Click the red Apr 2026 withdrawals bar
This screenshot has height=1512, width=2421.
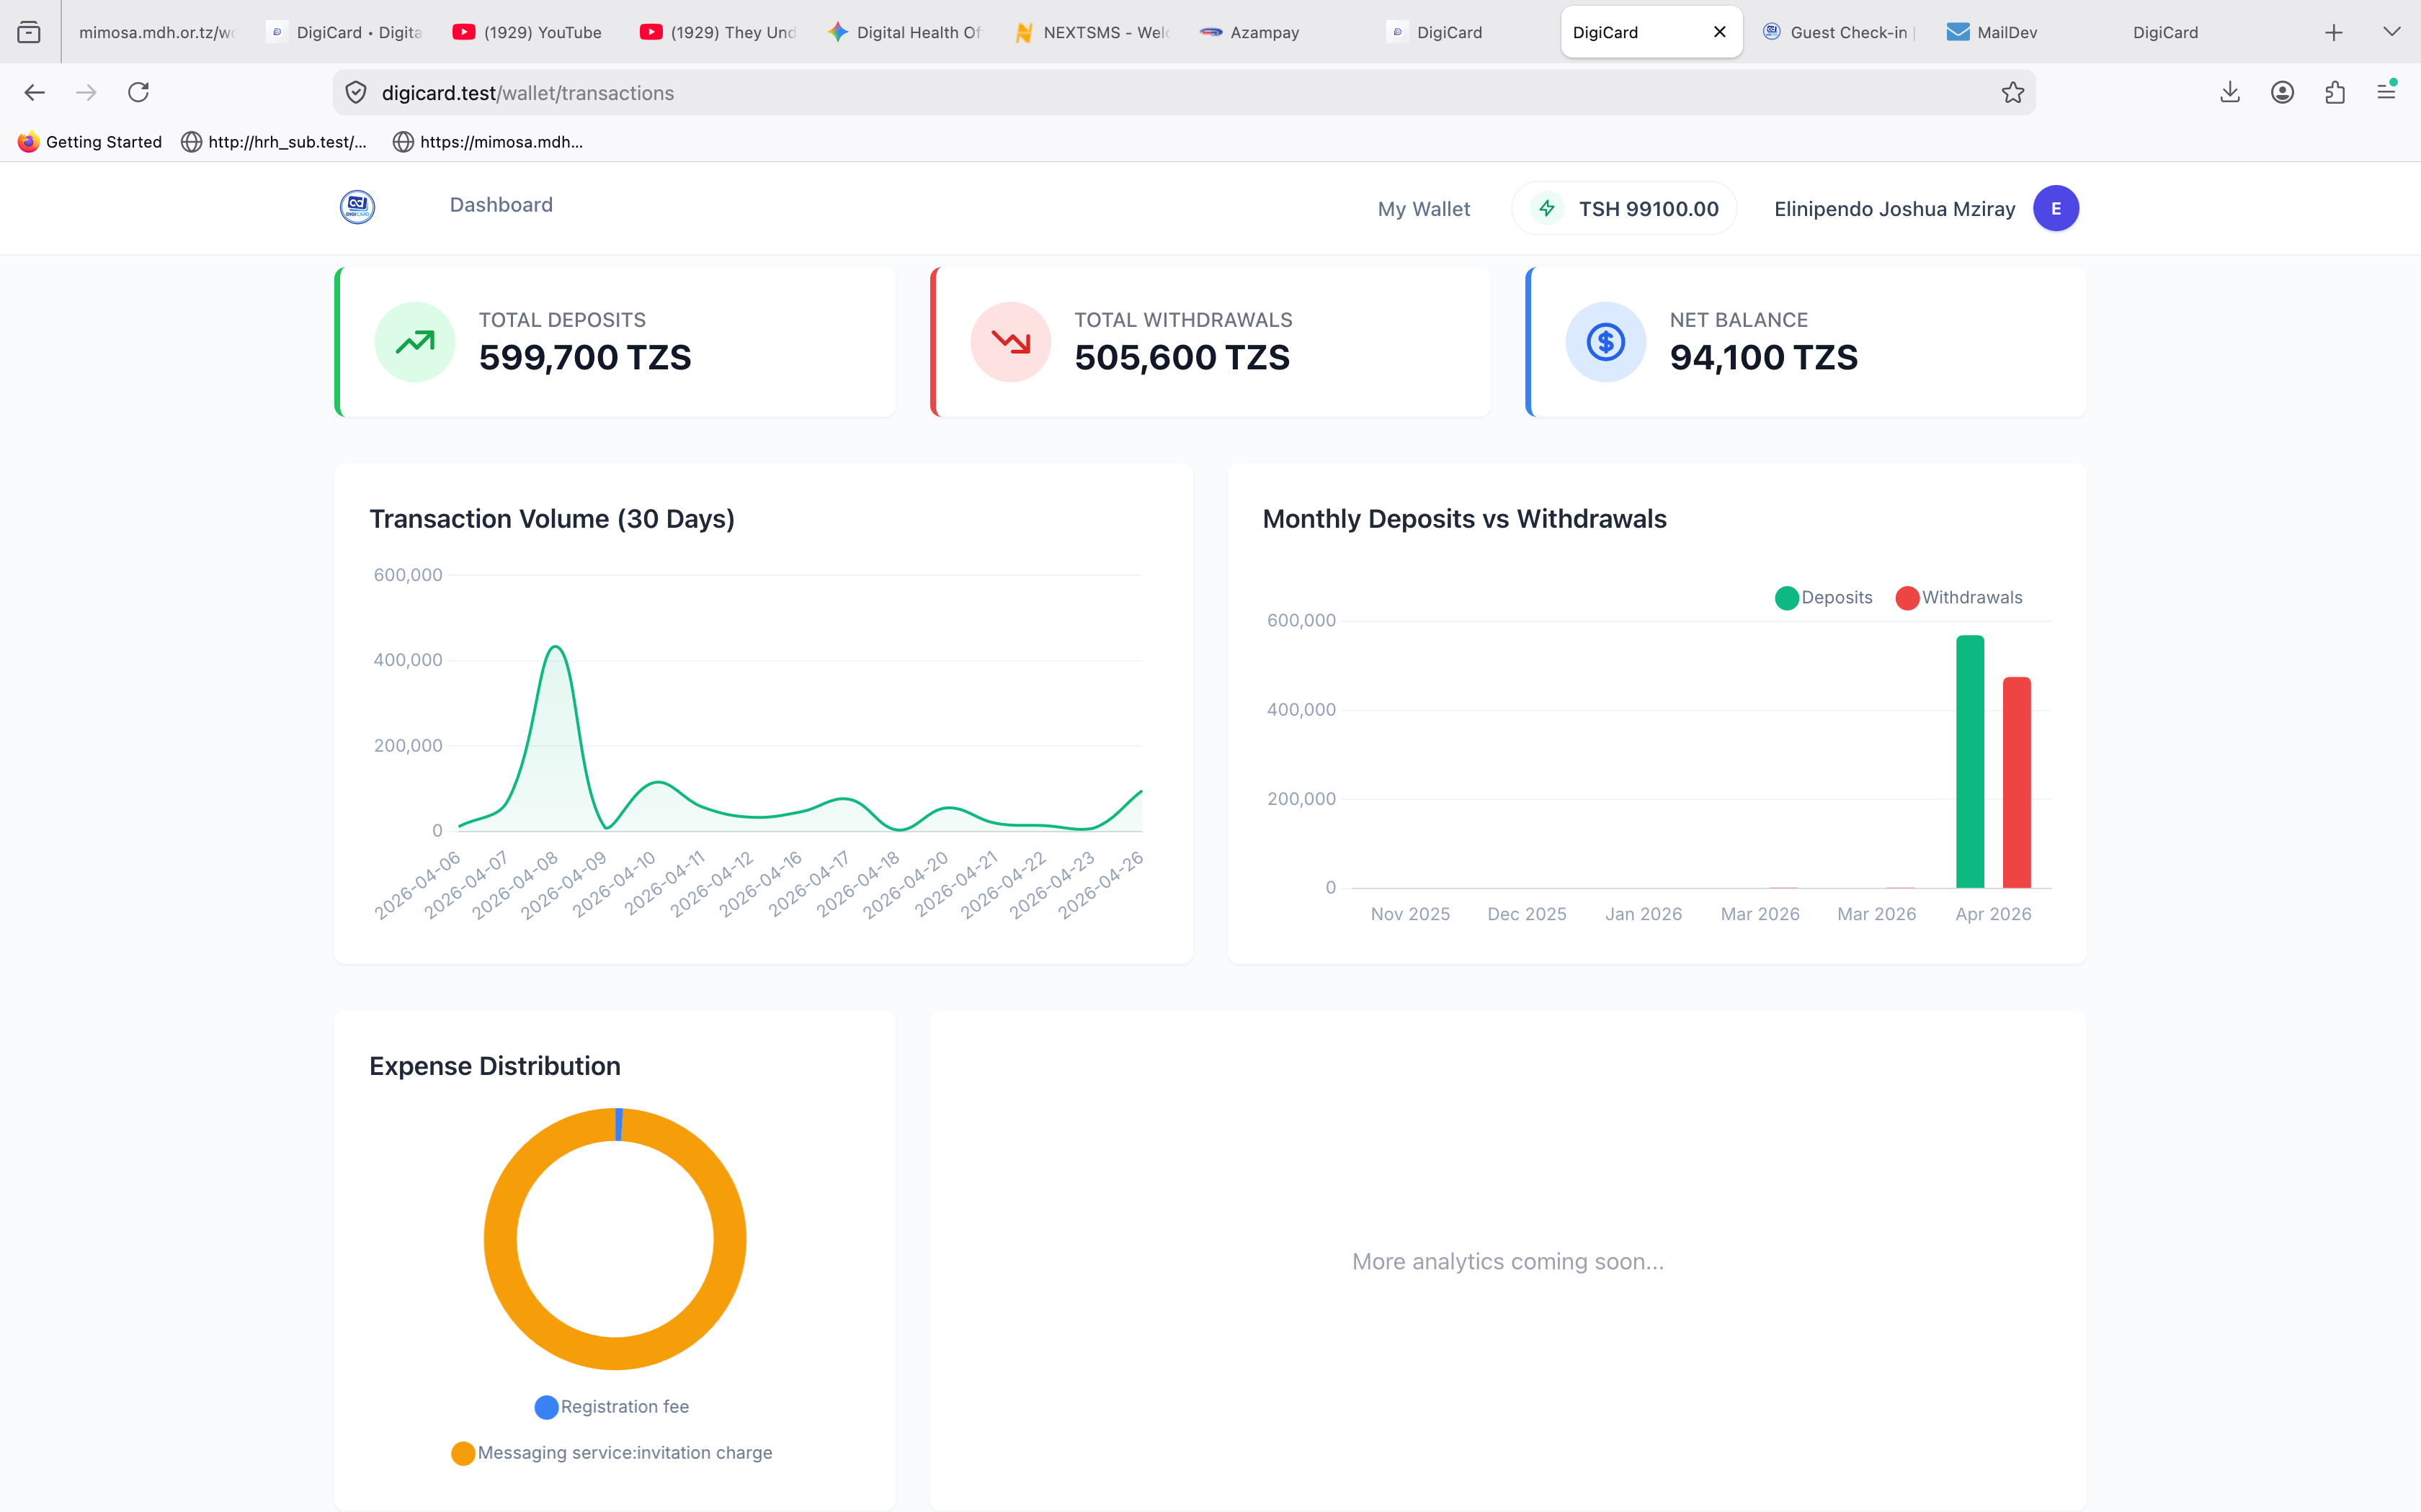click(2016, 783)
